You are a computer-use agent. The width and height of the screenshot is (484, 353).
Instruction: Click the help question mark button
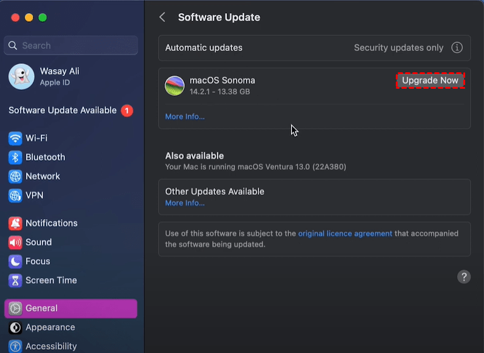pyautogui.click(x=464, y=277)
